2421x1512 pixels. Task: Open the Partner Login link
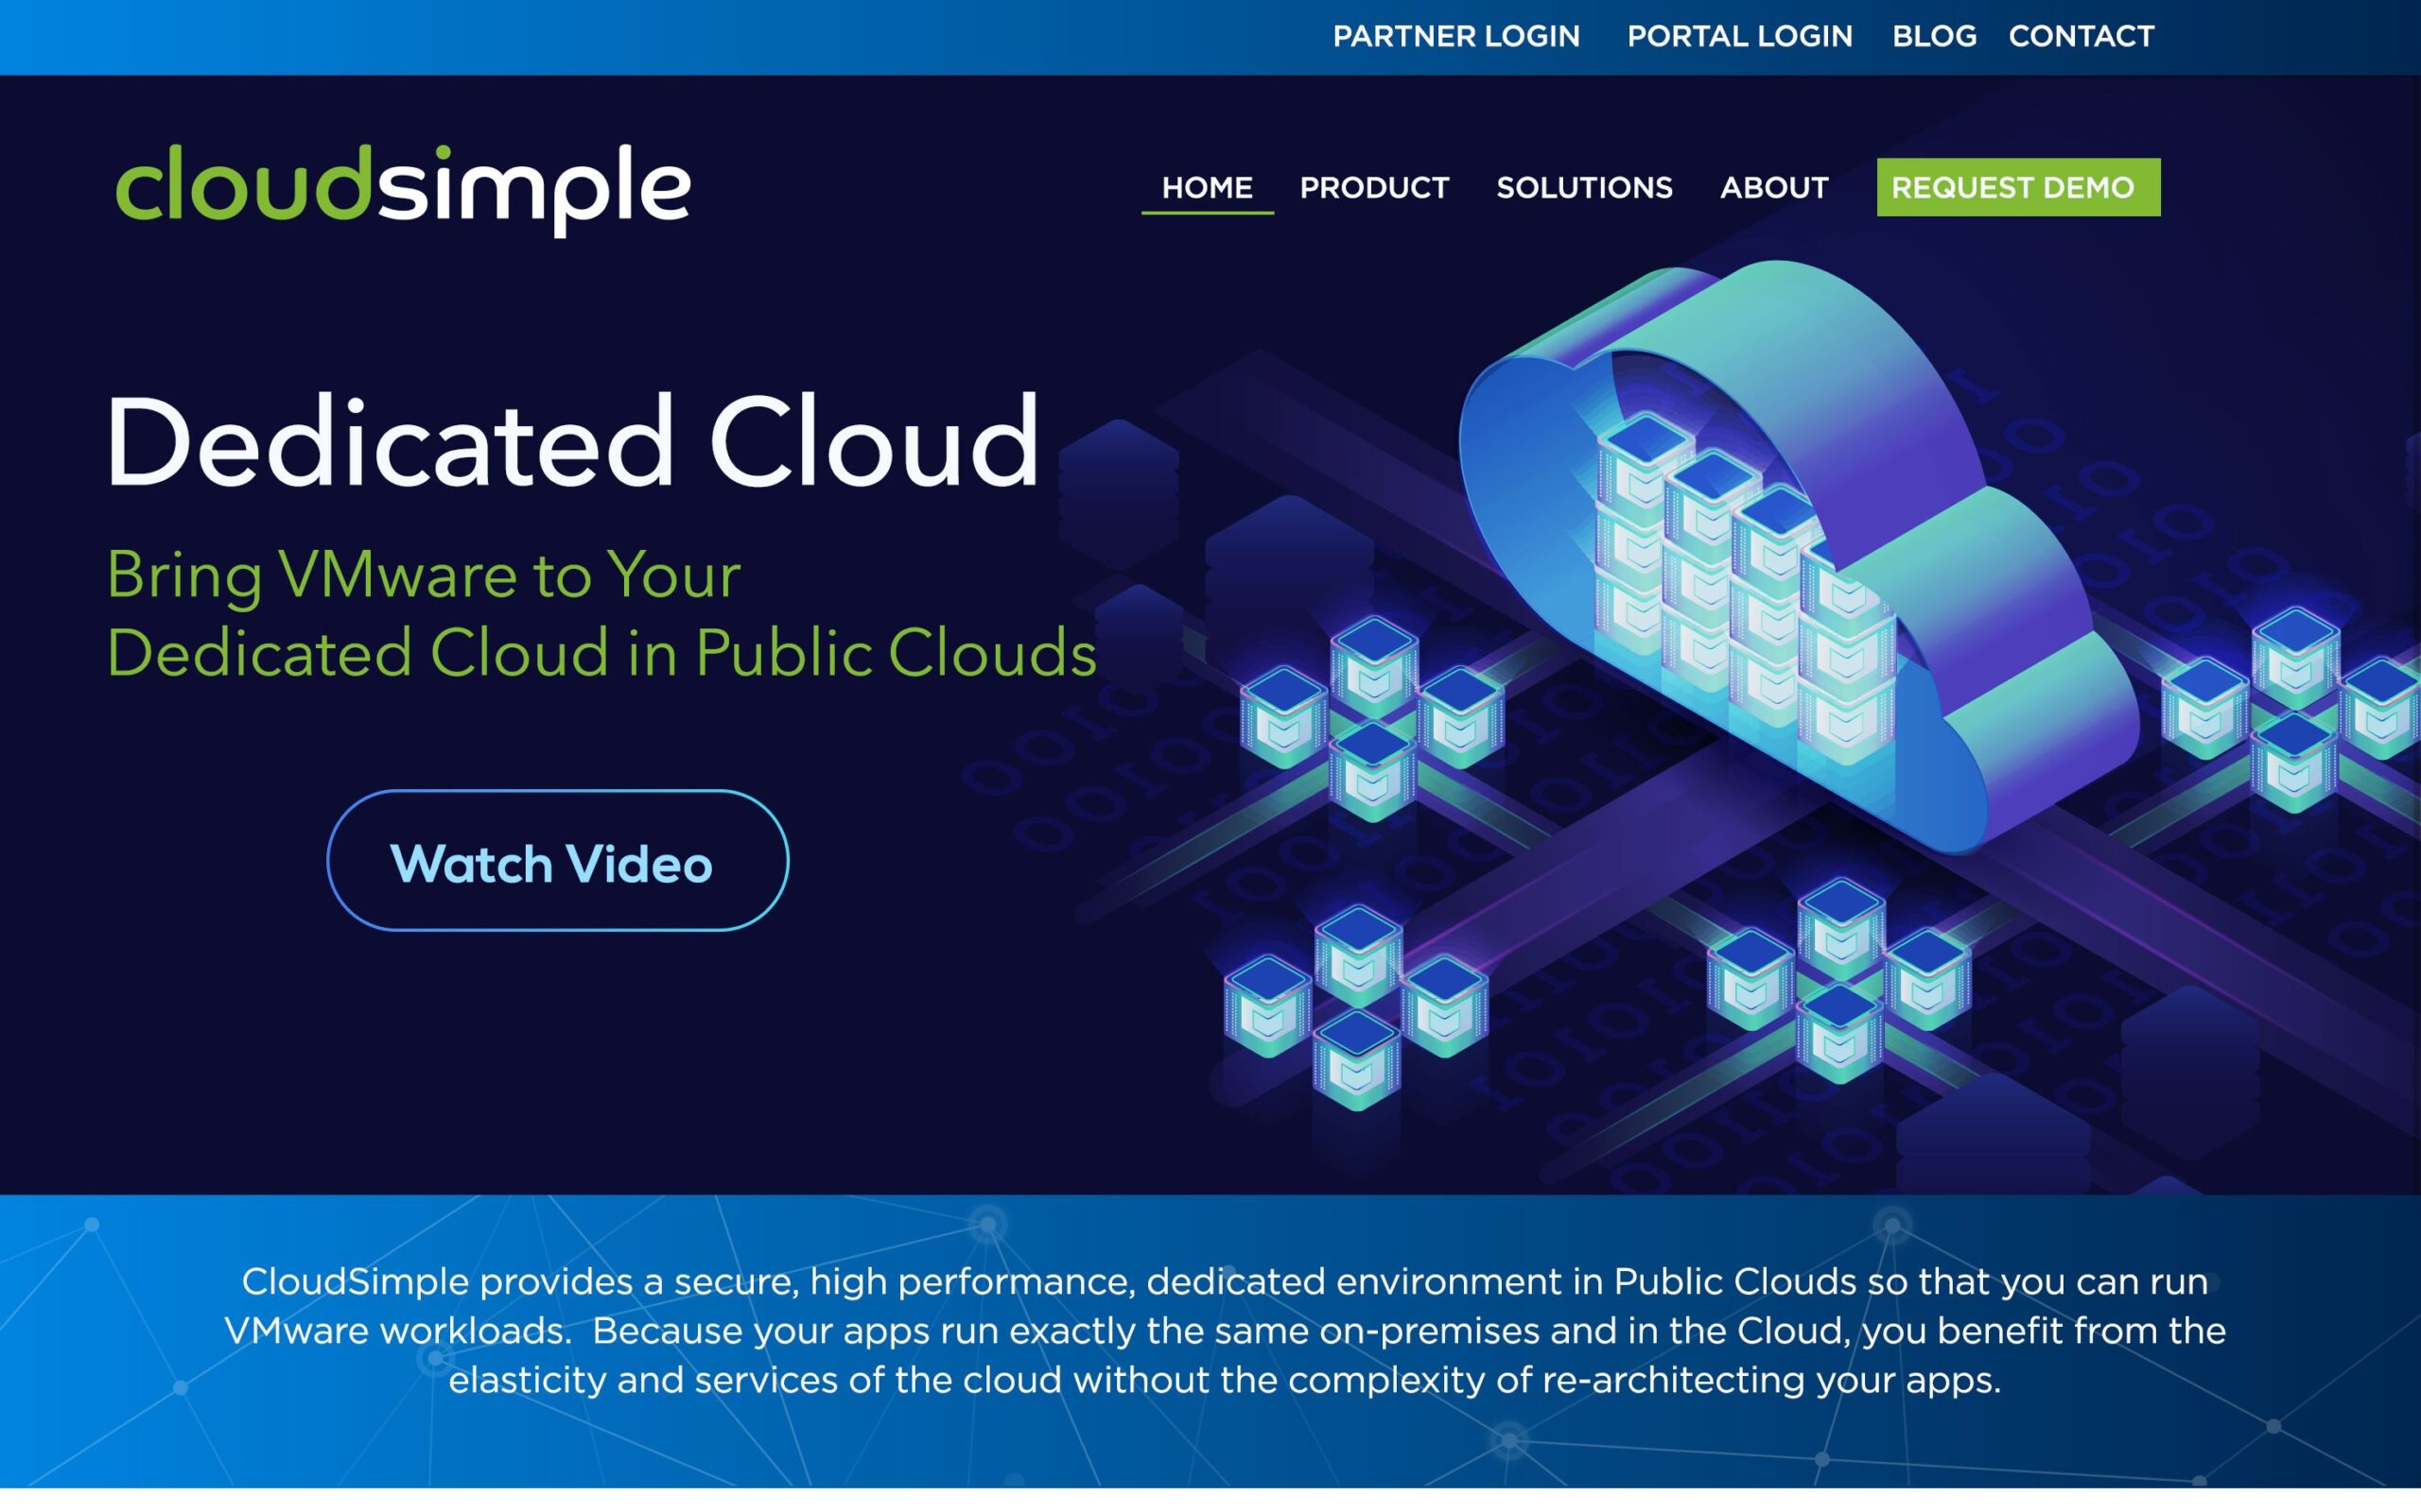coord(1455,37)
